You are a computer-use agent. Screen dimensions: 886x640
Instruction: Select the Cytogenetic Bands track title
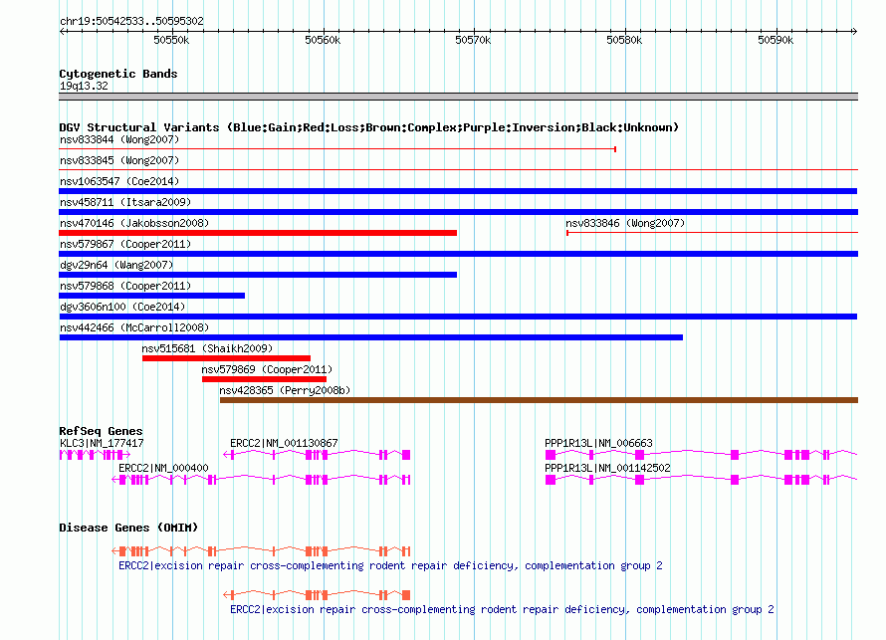(x=118, y=74)
